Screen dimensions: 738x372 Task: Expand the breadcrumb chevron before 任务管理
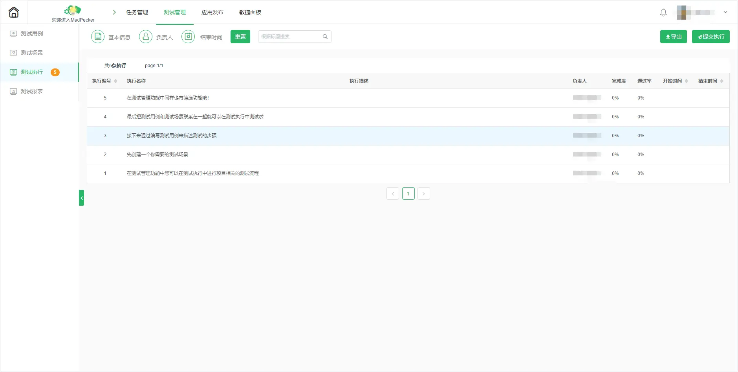click(114, 12)
